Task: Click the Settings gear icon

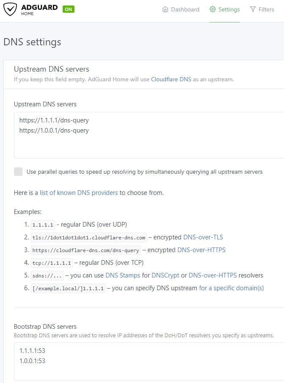Action: tap(212, 9)
